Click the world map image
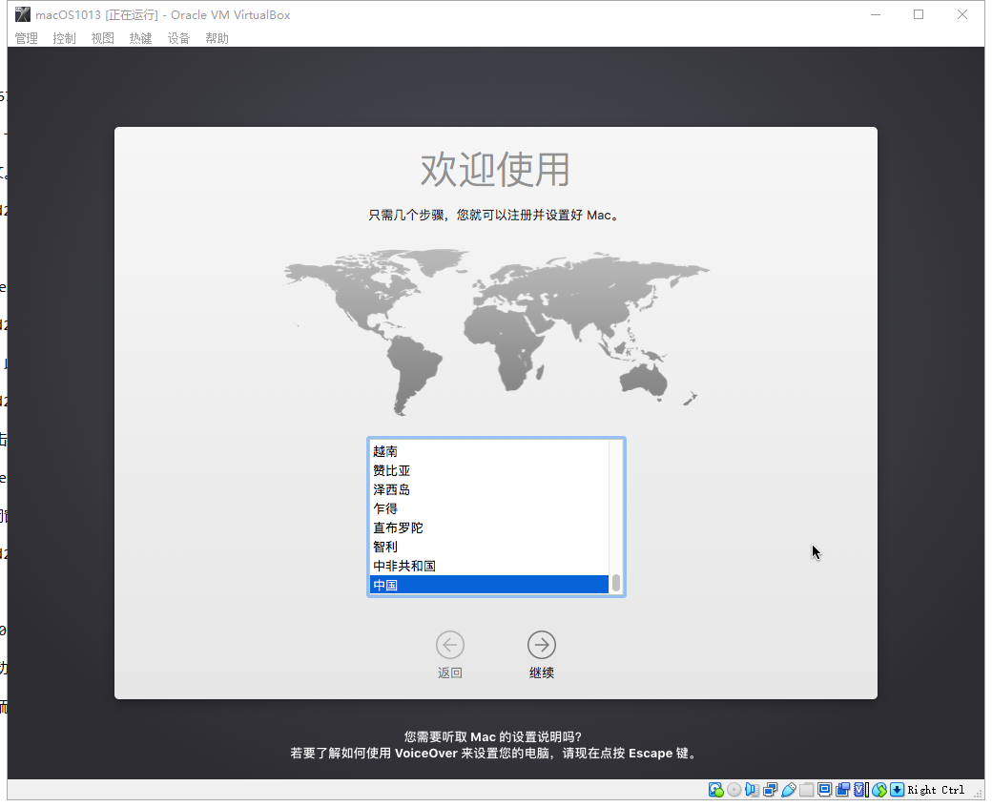992x807 pixels. 497,331
